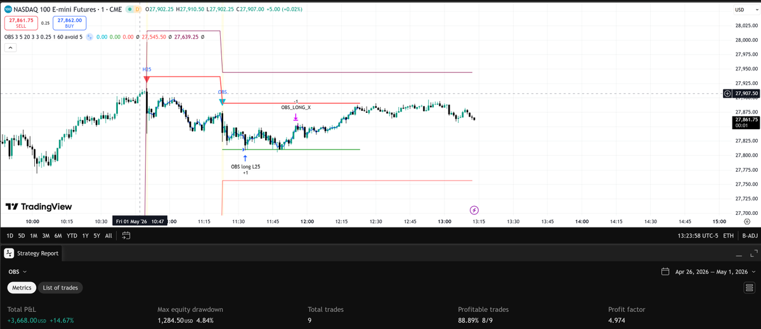The width and height of the screenshot is (761, 329).
Task: Select the Strategy Report tab
Action: point(31,253)
